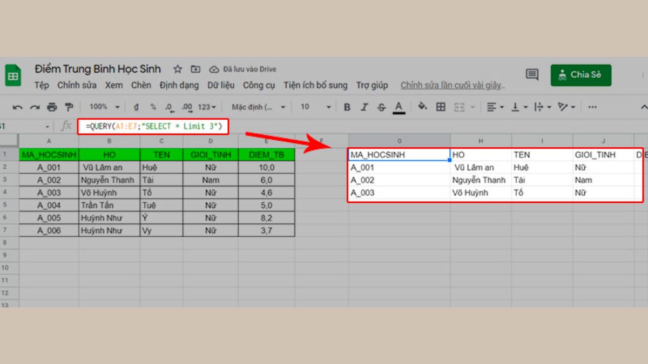Apply strikethrough formatting
This screenshot has width=648, height=364.
(381, 107)
